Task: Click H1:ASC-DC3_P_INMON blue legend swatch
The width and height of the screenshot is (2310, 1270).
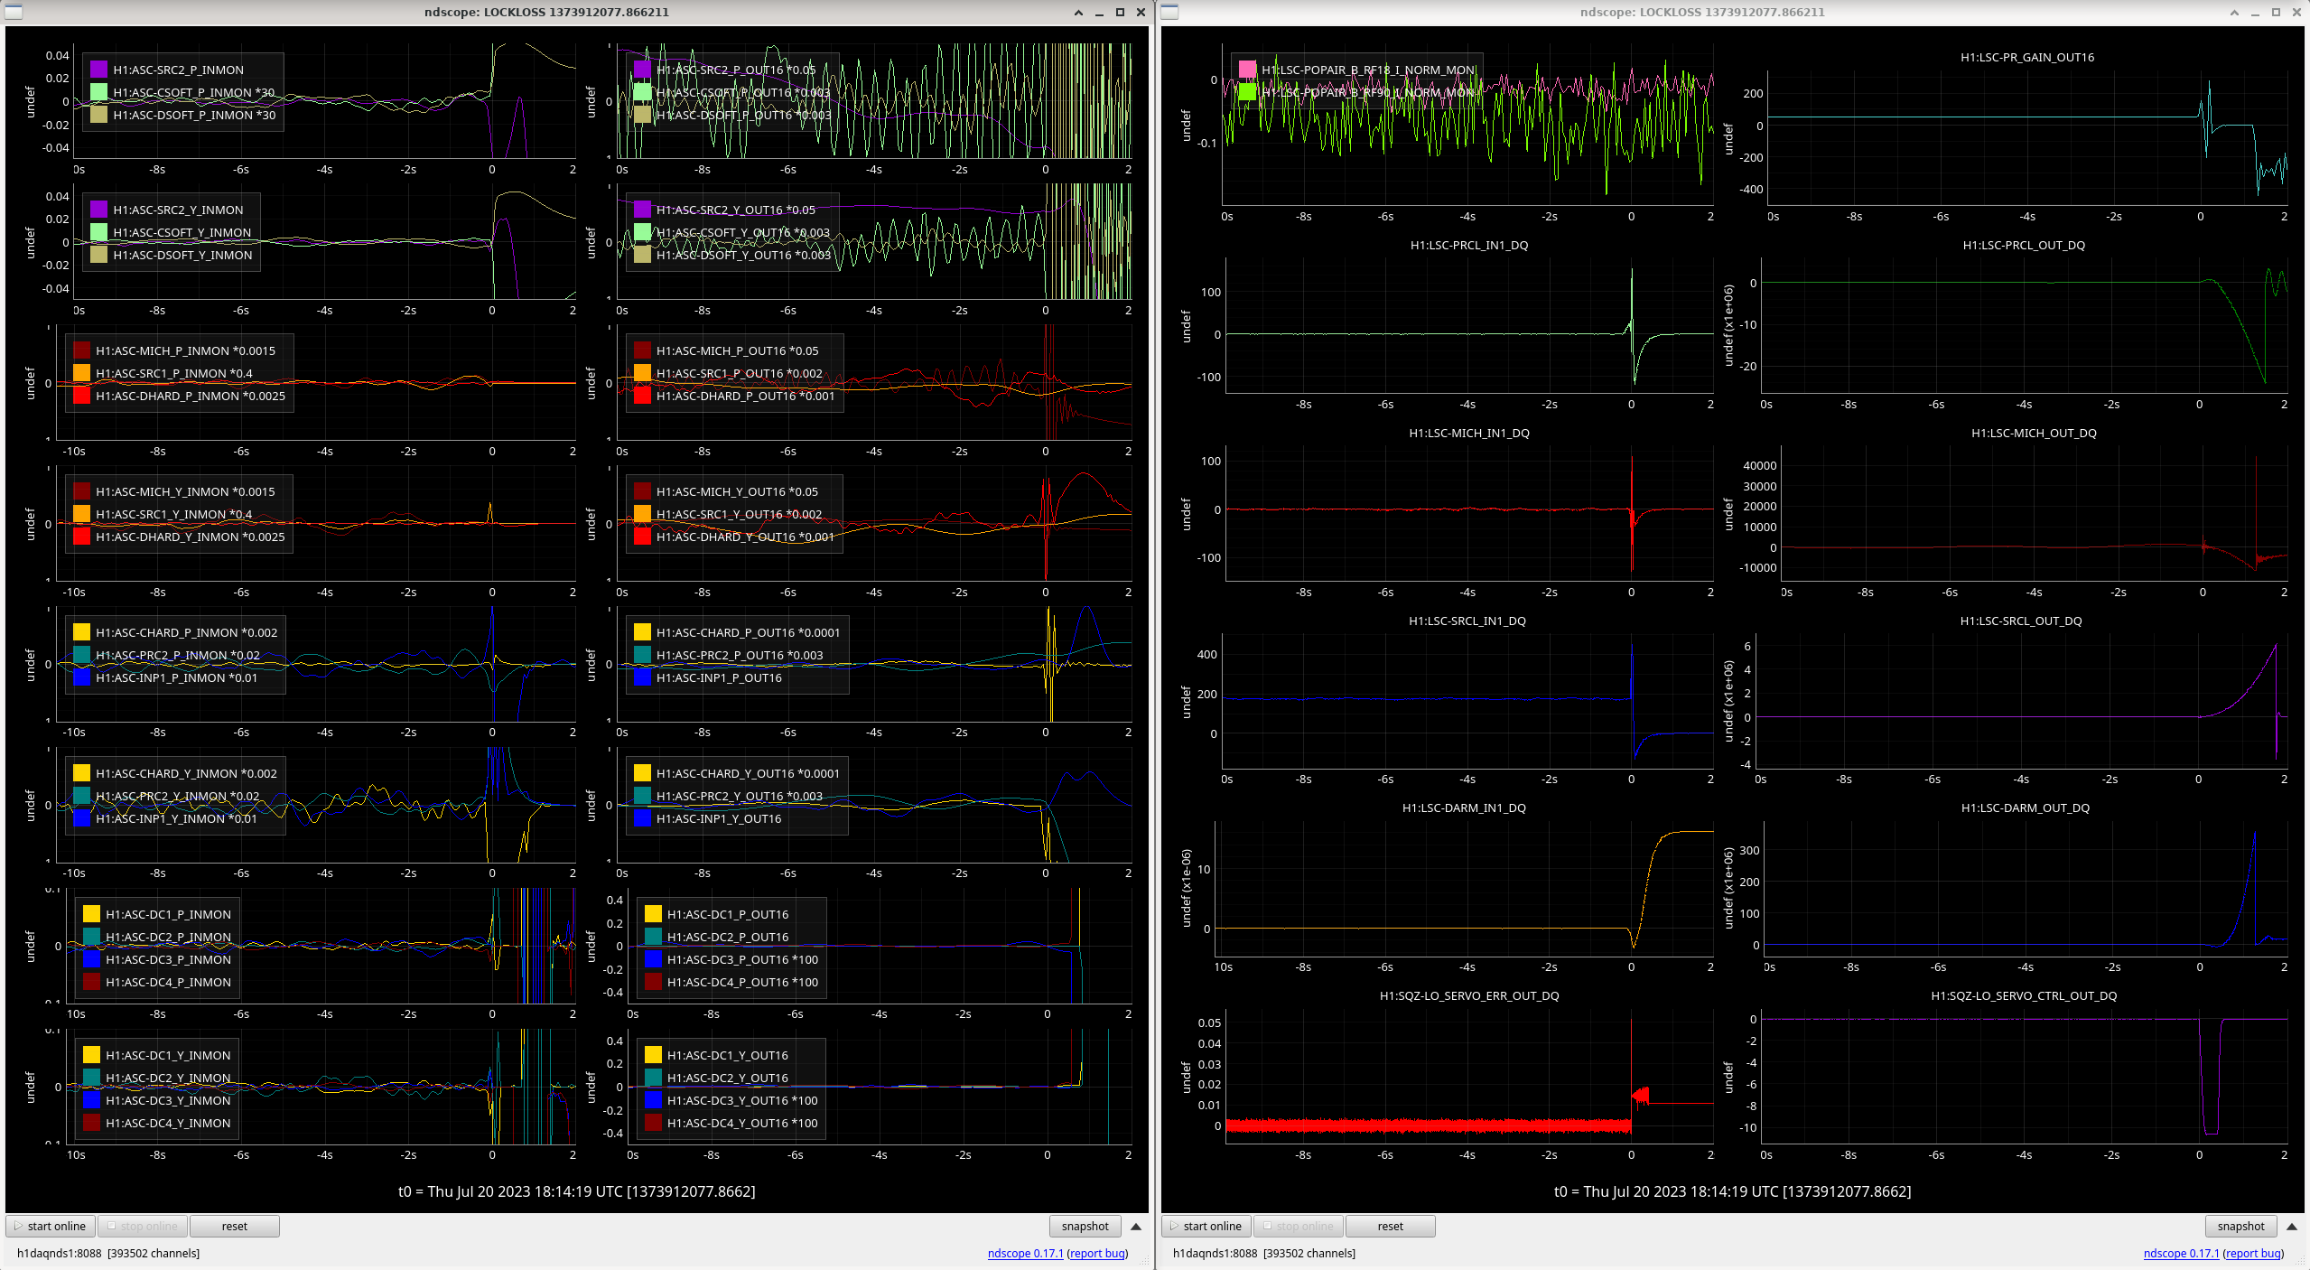Action: (91, 959)
